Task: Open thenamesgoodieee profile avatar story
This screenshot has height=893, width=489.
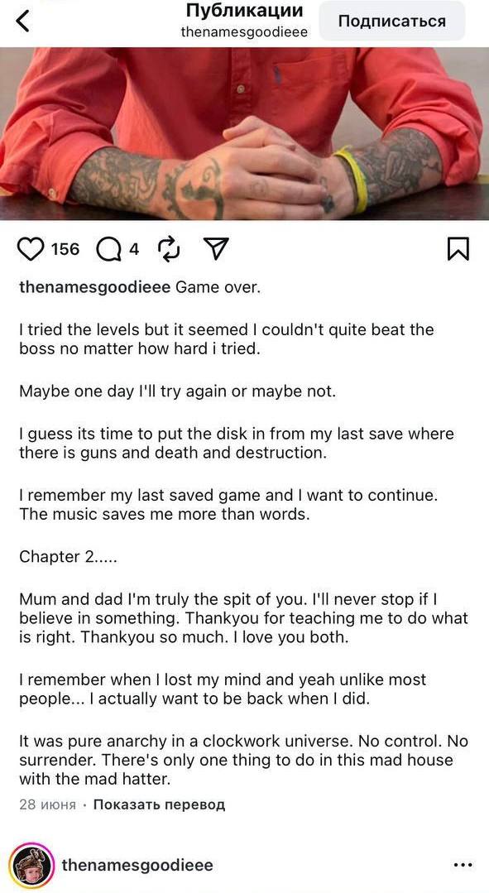Action: [32, 866]
